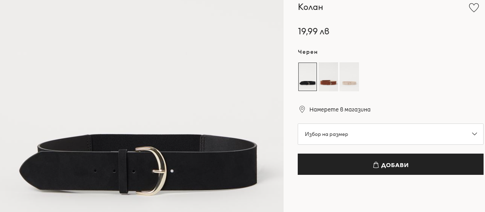This screenshot has height=212, width=485.
Task: Click the Черен color name label
Action: (x=308, y=52)
